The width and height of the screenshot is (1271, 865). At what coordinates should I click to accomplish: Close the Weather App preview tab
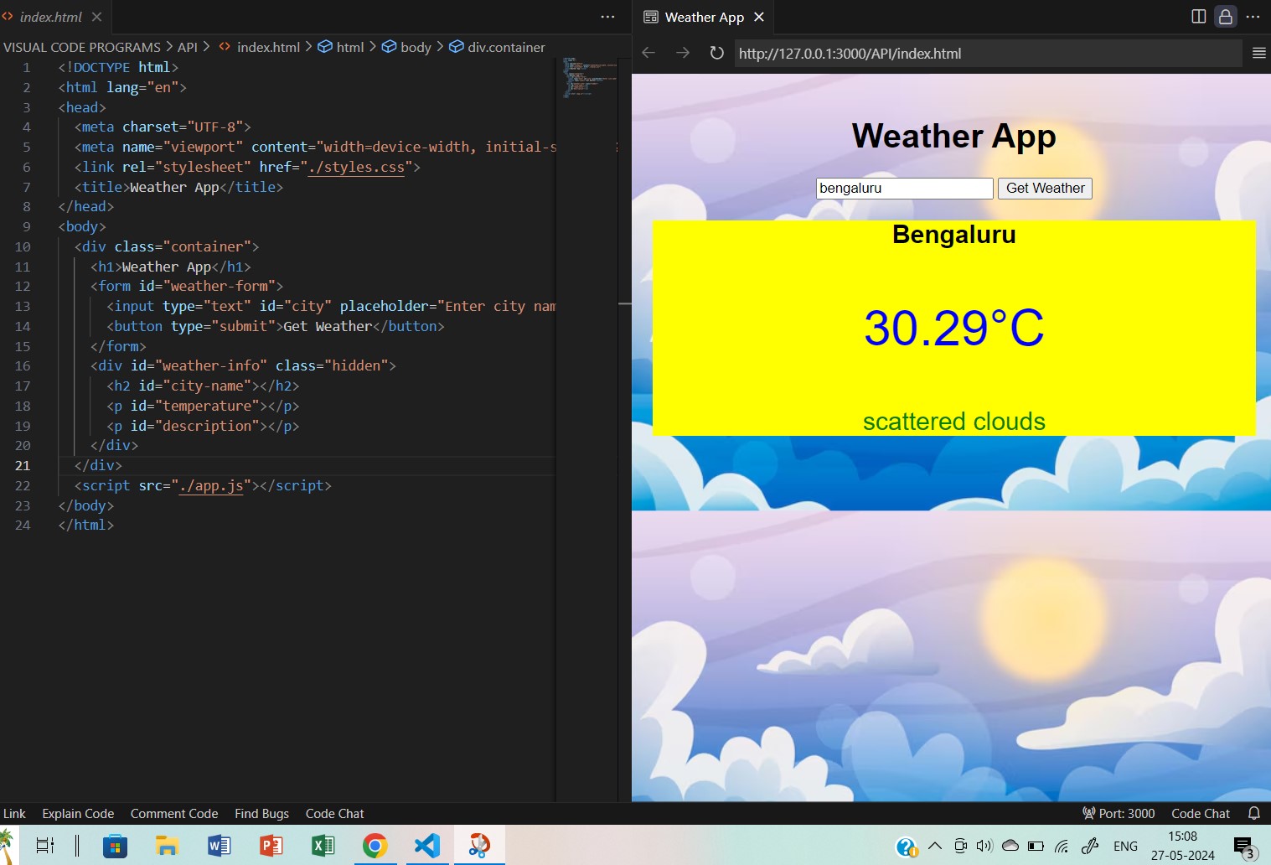pos(759,17)
